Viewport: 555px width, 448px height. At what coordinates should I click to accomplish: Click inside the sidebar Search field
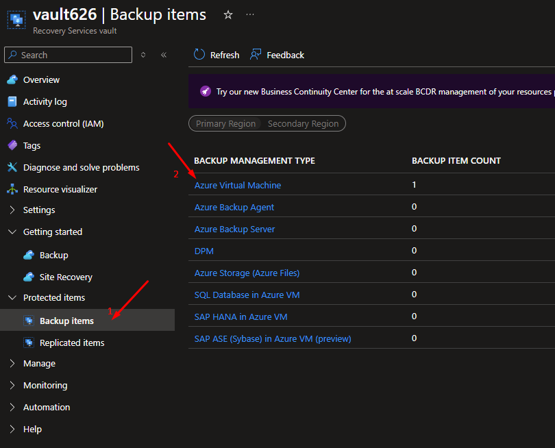(x=69, y=55)
